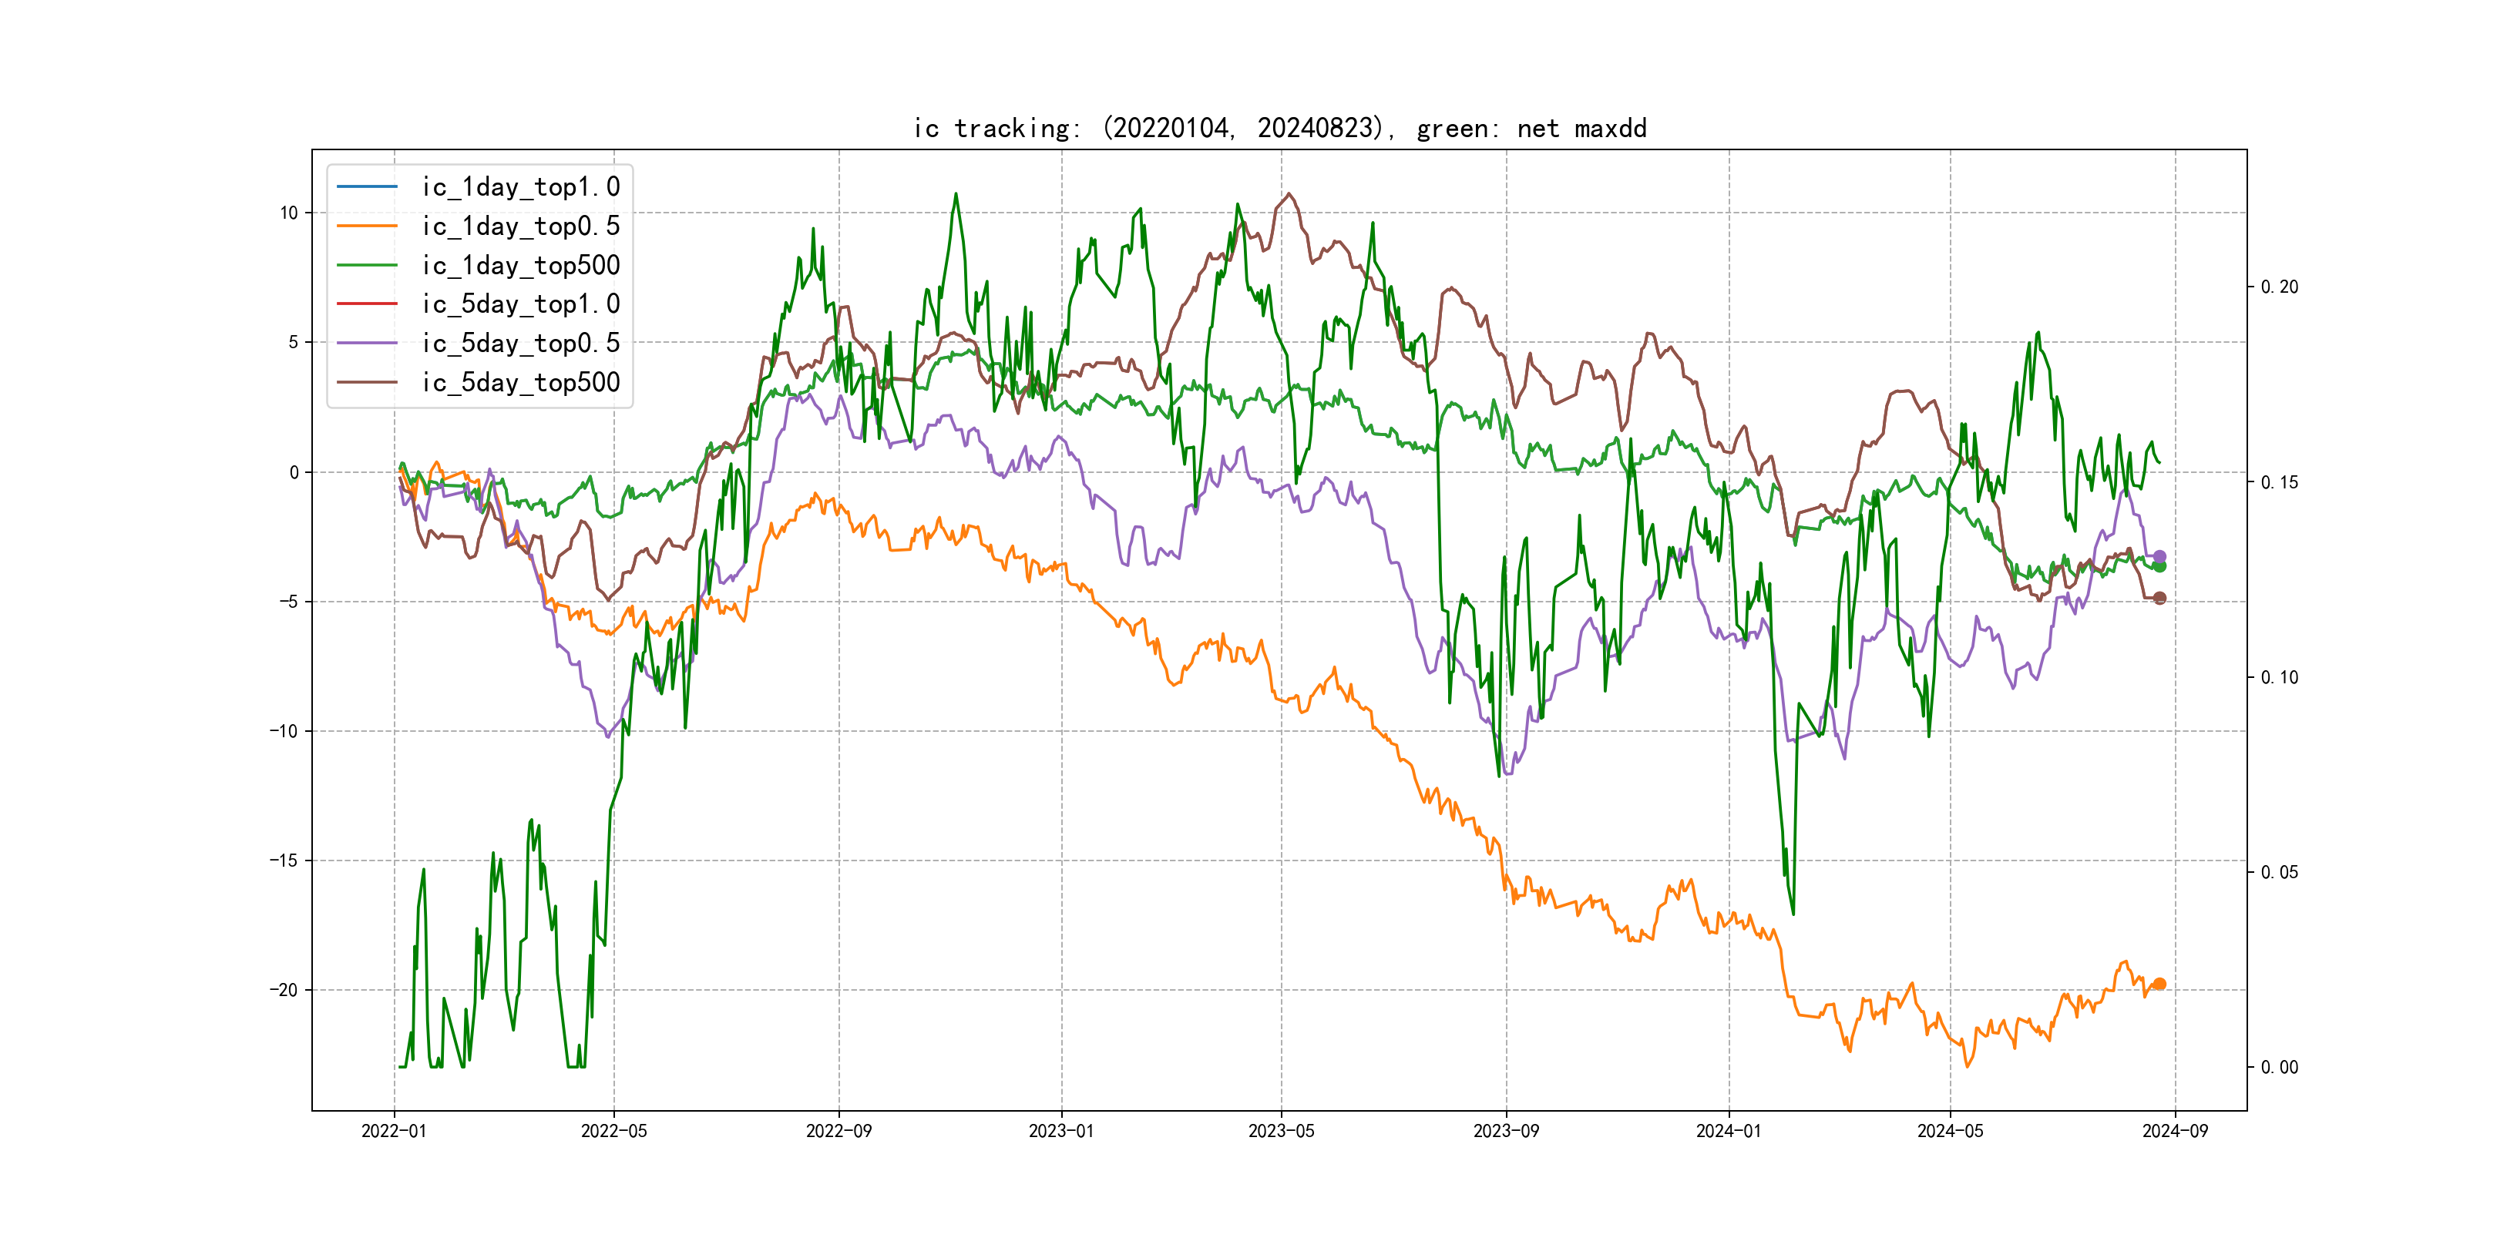Click the orange endpoint marker dot

coord(2159,985)
